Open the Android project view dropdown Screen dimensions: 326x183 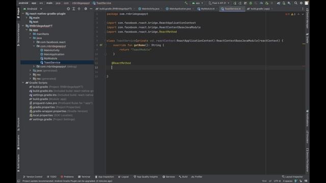pyautogui.click(x=33, y=9)
